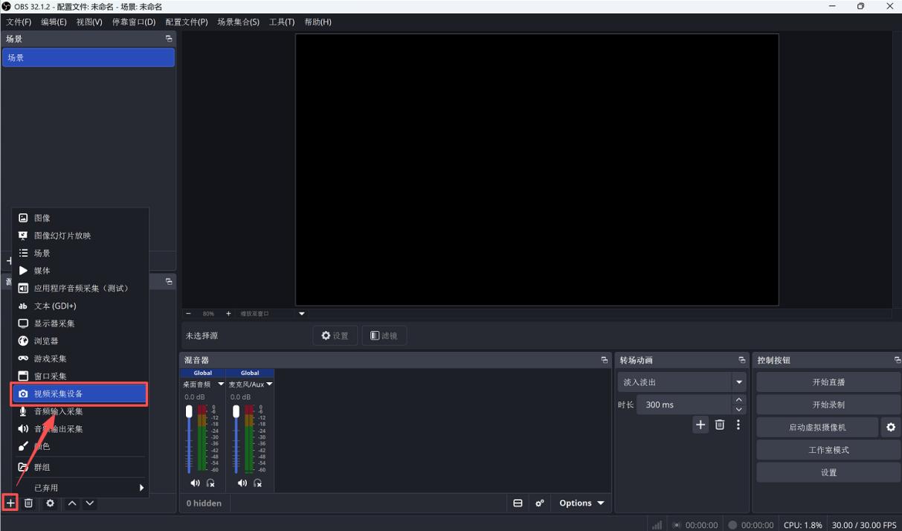Mute 桌面音频 speaker toggle
The height and width of the screenshot is (531, 902).
[x=195, y=483]
